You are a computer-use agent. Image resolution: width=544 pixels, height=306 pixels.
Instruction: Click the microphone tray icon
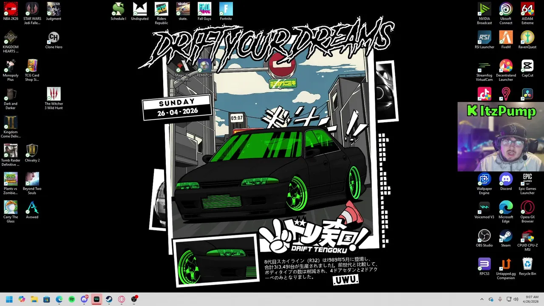(x=500, y=299)
